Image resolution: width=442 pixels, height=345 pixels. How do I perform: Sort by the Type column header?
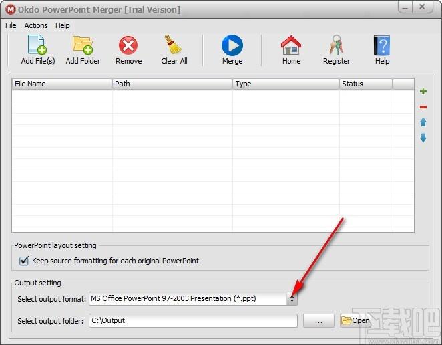286,84
